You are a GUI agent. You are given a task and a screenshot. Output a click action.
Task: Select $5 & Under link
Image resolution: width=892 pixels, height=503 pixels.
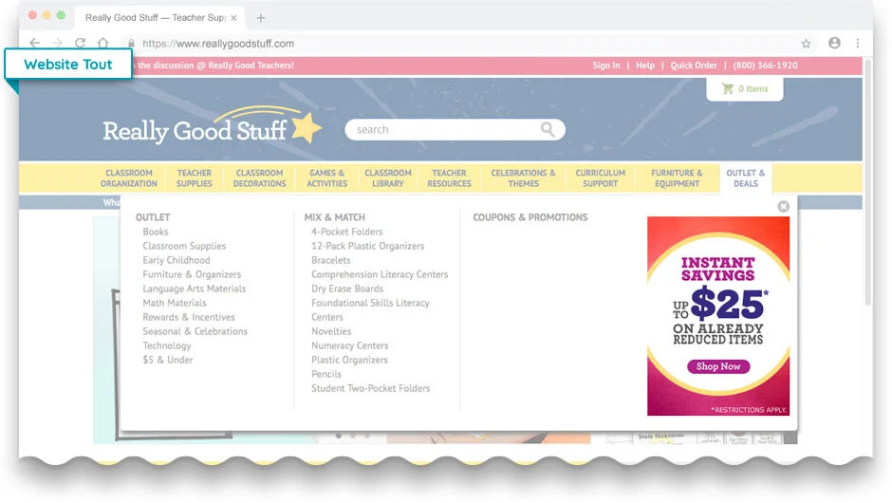[168, 360]
